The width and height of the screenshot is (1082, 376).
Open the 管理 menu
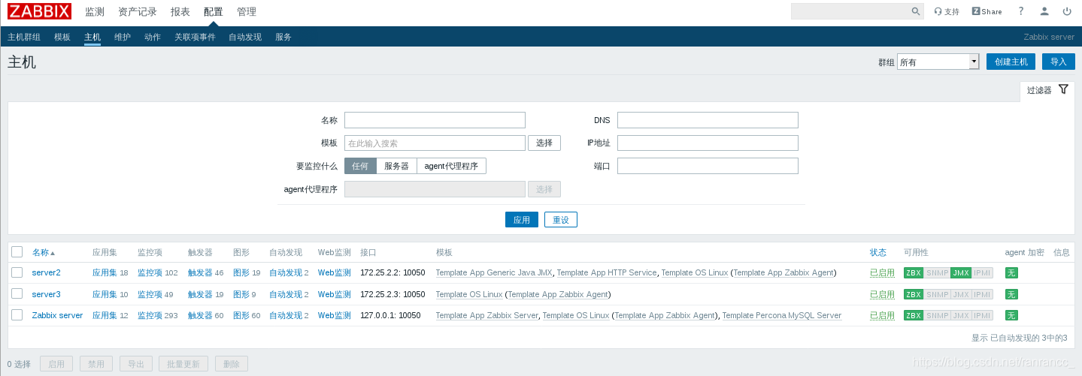pyautogui.click(x=247, y=11)
